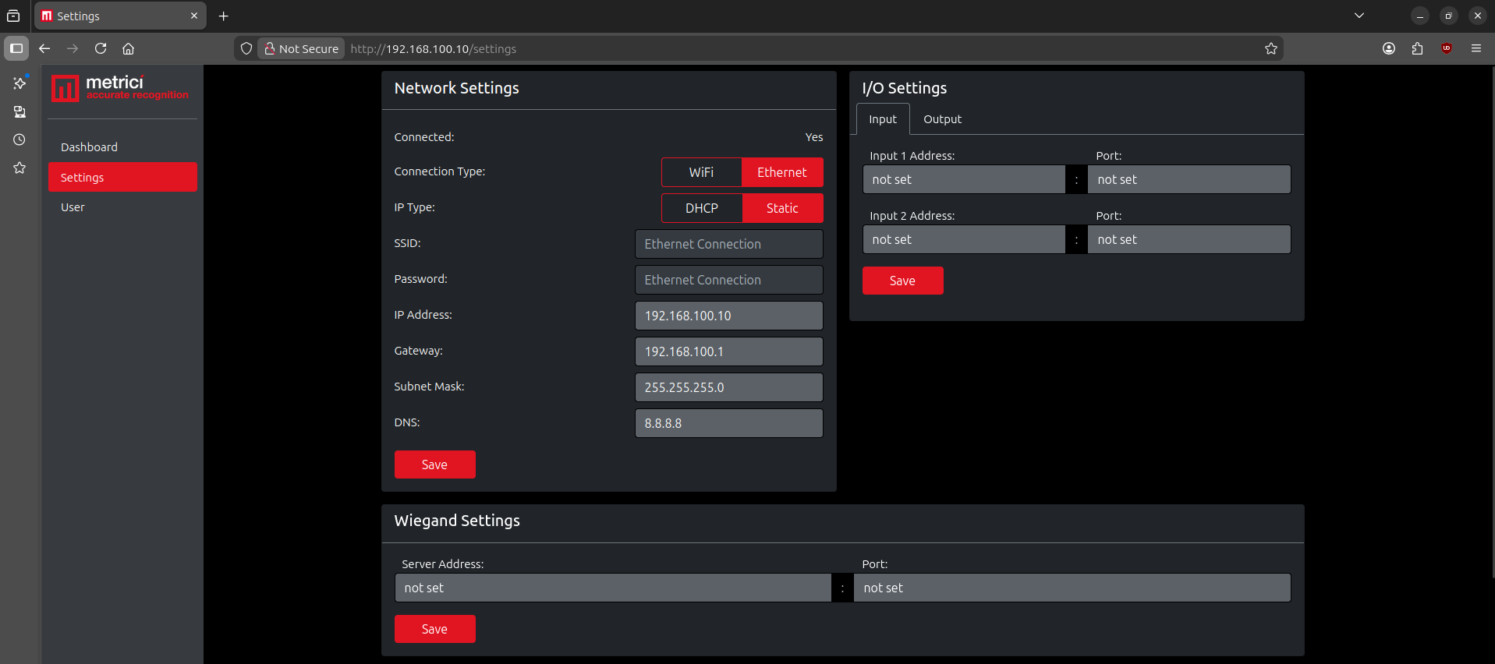Switch IP type to DHCP
The width and height of the screenshot is (1495, 664).
point(702,208)
